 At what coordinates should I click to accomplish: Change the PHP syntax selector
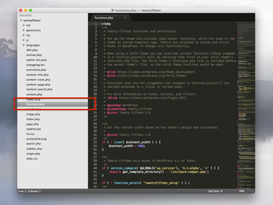[x=242, y=191]
